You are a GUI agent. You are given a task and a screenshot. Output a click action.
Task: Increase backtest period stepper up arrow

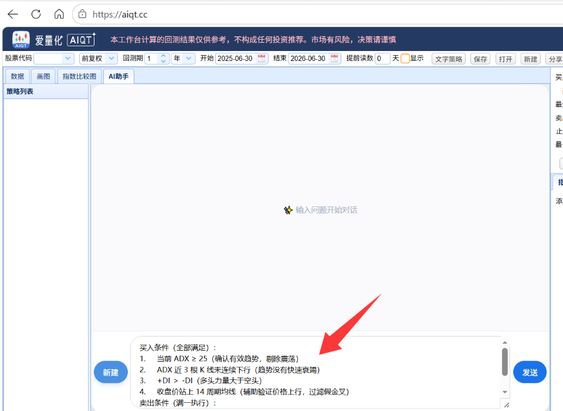164,56
